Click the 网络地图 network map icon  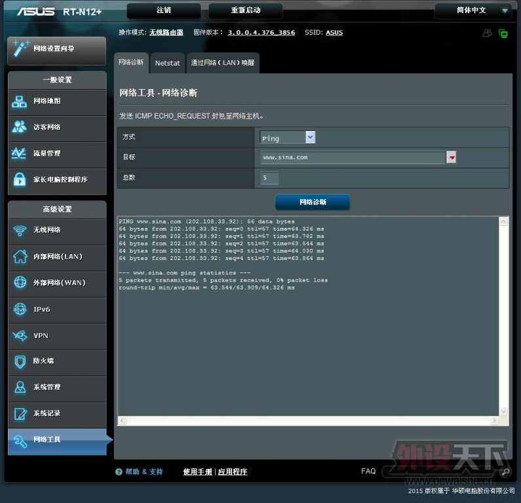(x=19, y=102)
